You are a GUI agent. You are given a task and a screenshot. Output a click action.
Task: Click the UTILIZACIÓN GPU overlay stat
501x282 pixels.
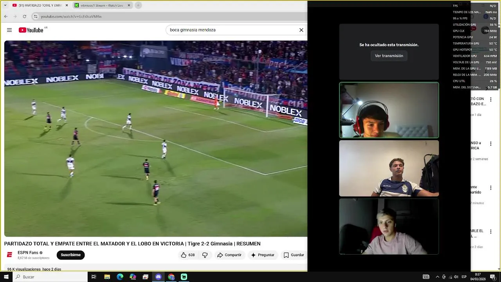coord(475,25)
